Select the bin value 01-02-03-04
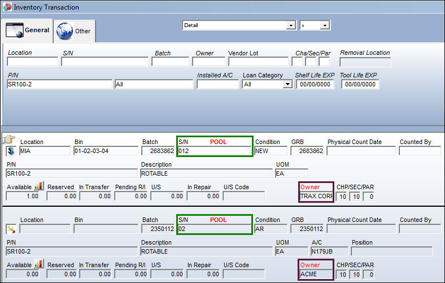445x283 pixels. click(106, 151)
